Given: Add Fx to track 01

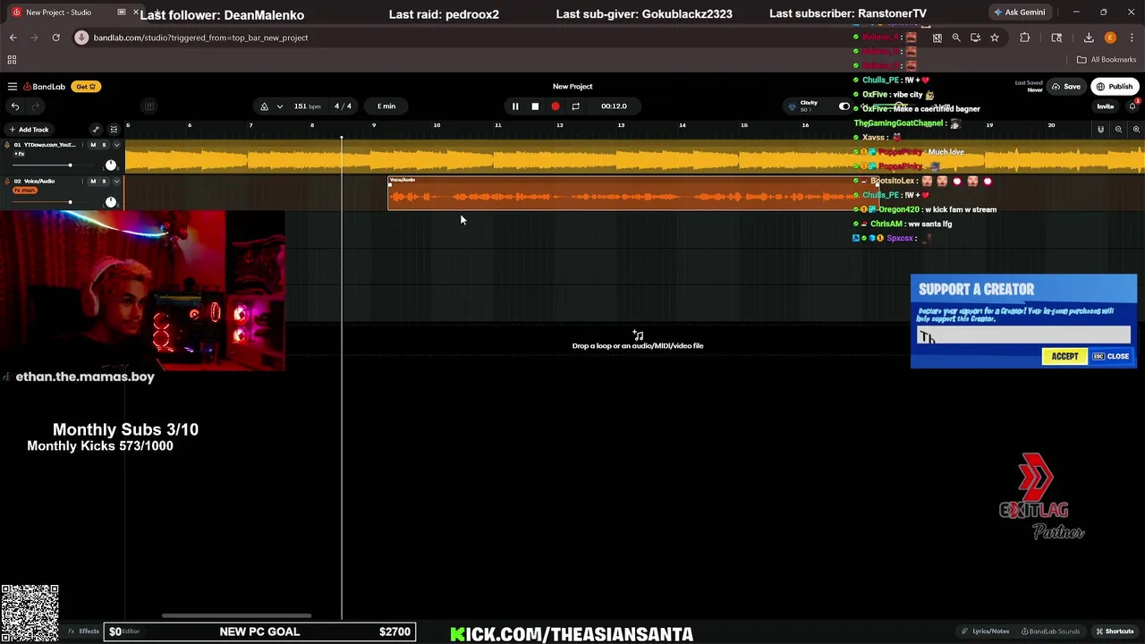Looking at the screenshot, I should pos(20,154).
